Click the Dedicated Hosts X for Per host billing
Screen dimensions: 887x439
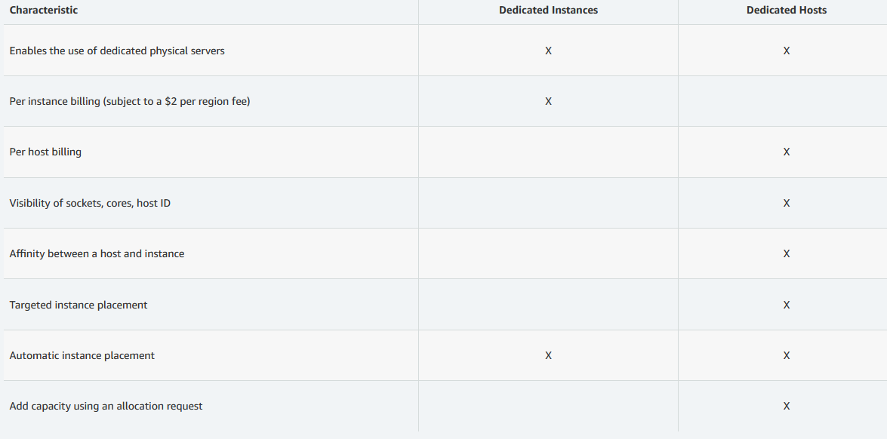pos(787,152)
